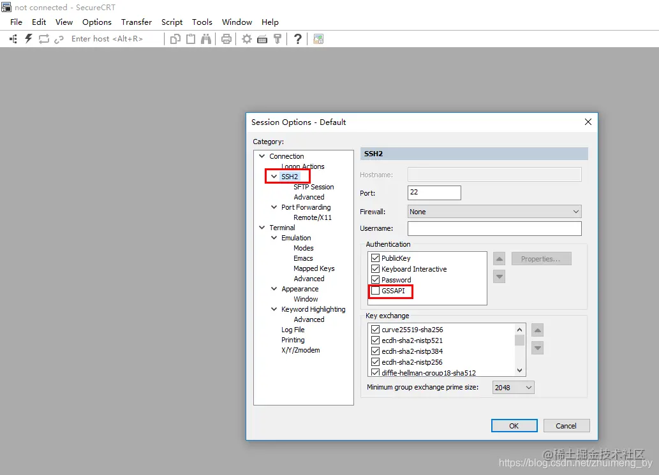This screenshot has width=659, height=475.
Task: Close the Session Options dialog
Action: pyautogui.click(x=588, y=122)
